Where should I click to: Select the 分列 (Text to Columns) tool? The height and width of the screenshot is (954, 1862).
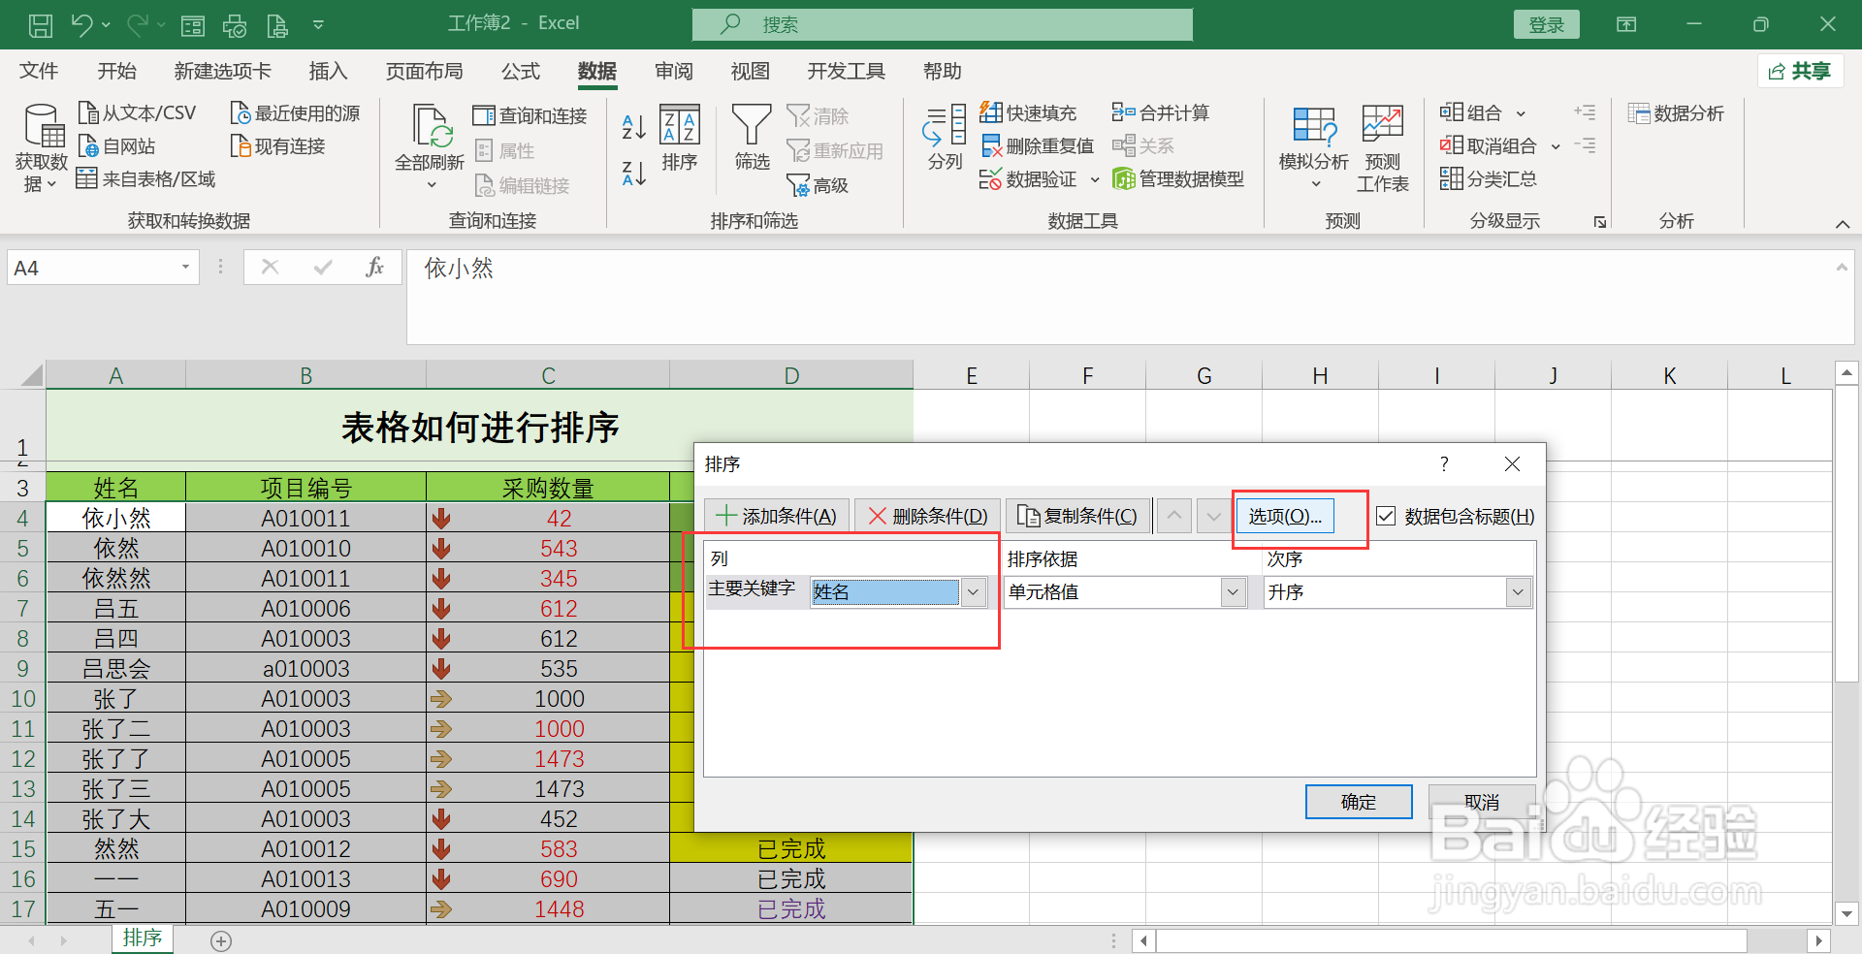pyautogui.click(x=942, y=141)
